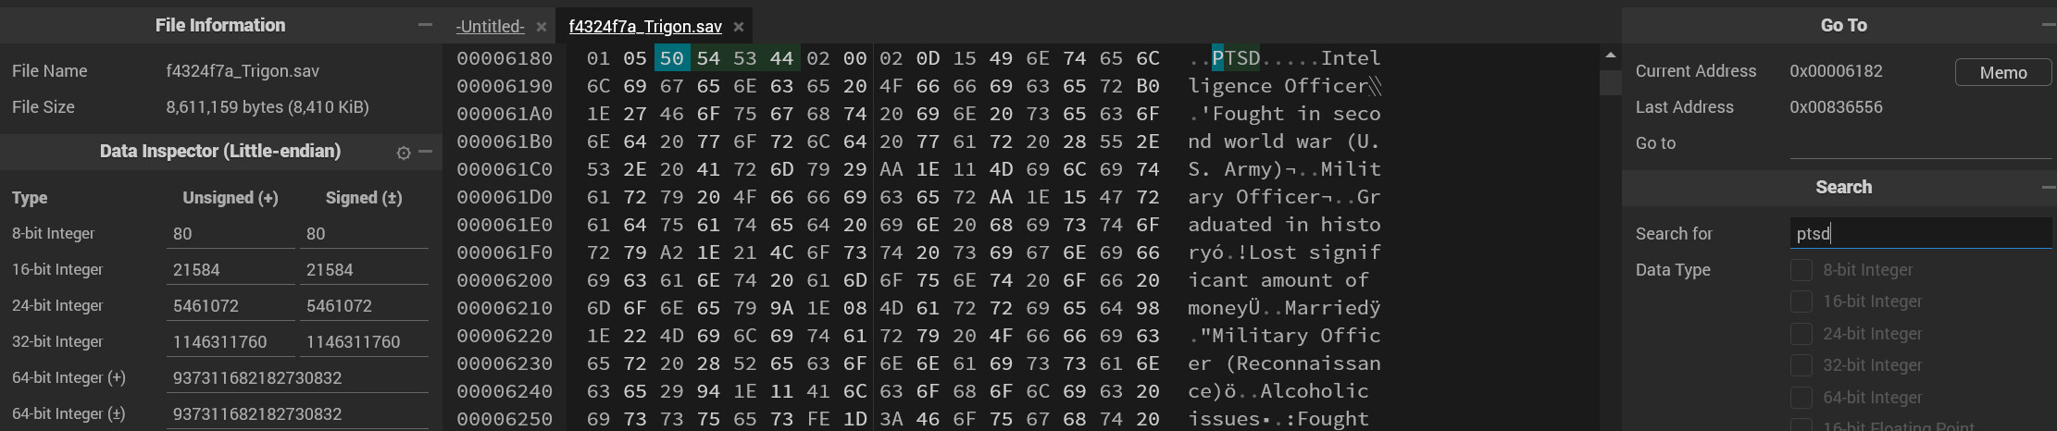2057x431 pixels.
Task: Toggle the 64-bit Integer search checkbox
Action: click(x=1801, y=398)
